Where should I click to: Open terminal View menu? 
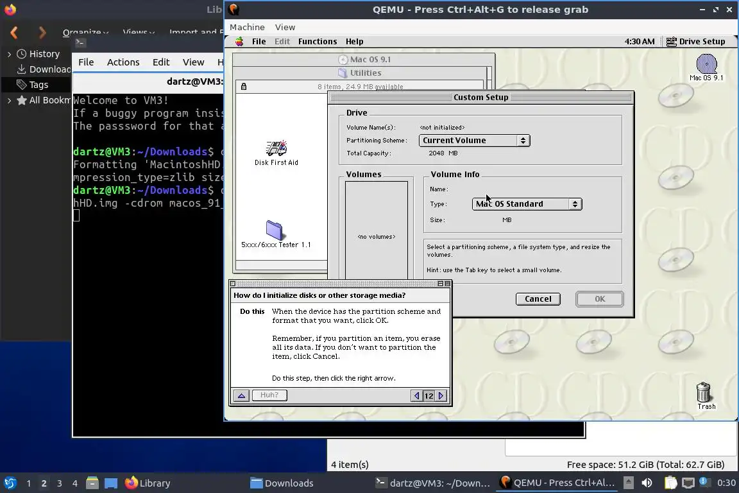point(193,62)
